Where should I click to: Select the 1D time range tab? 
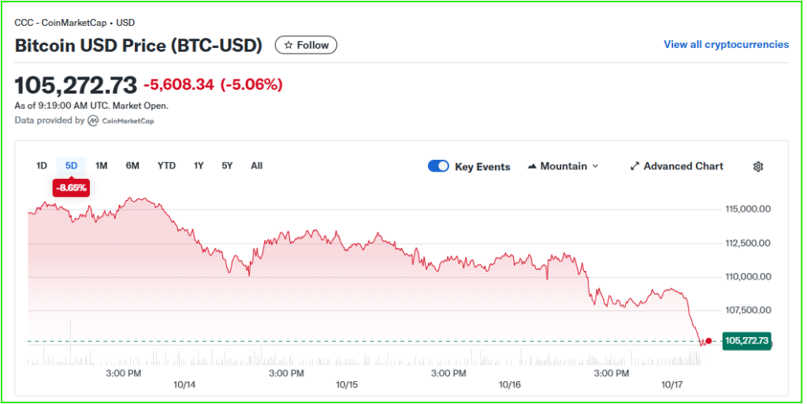point(42,165)
